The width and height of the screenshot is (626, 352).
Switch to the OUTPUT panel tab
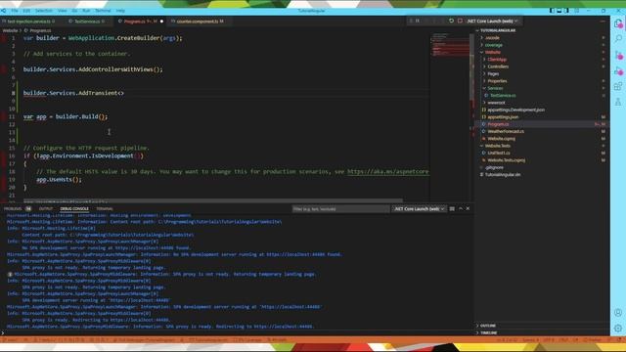point(46,208)
